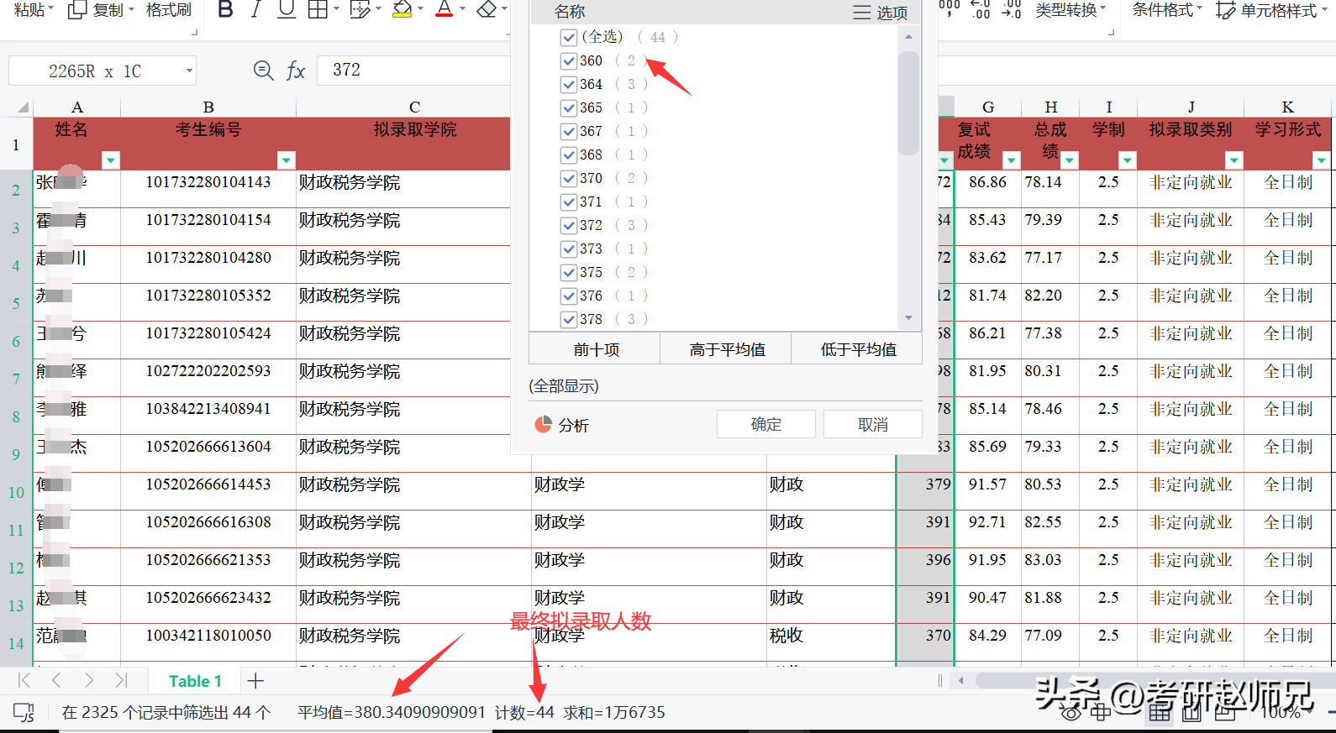The width and height of the screenshot is (1336, 733).
Task: Toggle bold formatting on selected cells
Action: 225,9
